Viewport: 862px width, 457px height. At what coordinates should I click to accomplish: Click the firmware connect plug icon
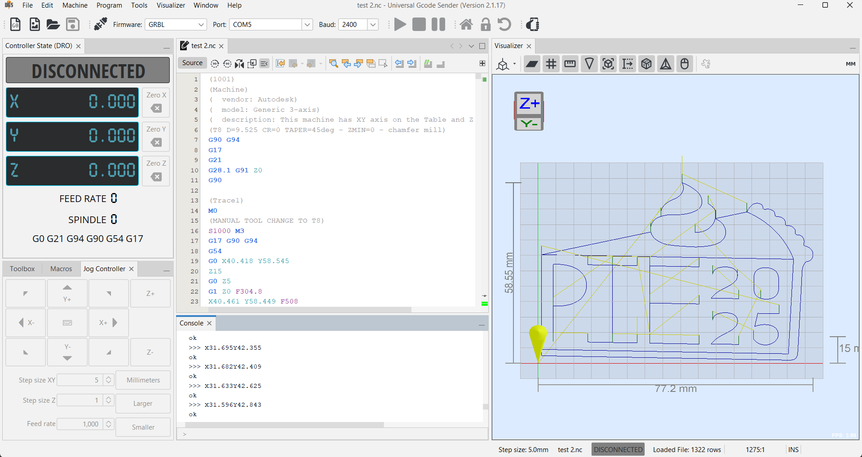pos(100,24)
